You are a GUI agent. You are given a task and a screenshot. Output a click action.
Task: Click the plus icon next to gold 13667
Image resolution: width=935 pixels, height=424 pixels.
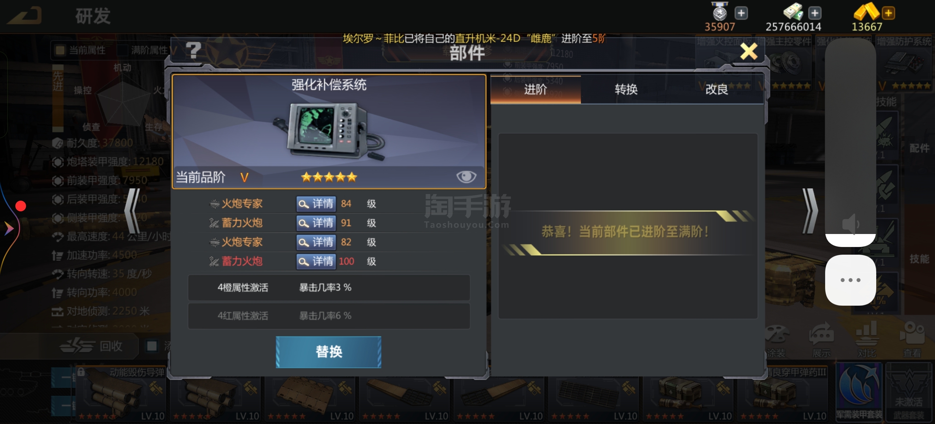click(x=889, y=13)
